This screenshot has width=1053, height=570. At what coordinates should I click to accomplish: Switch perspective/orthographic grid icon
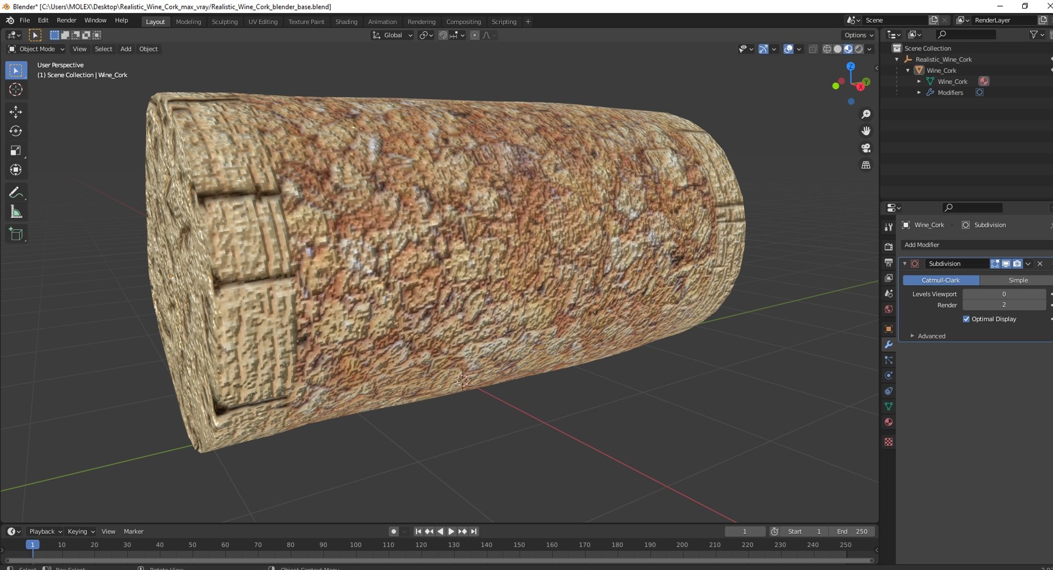coord(866,165)
